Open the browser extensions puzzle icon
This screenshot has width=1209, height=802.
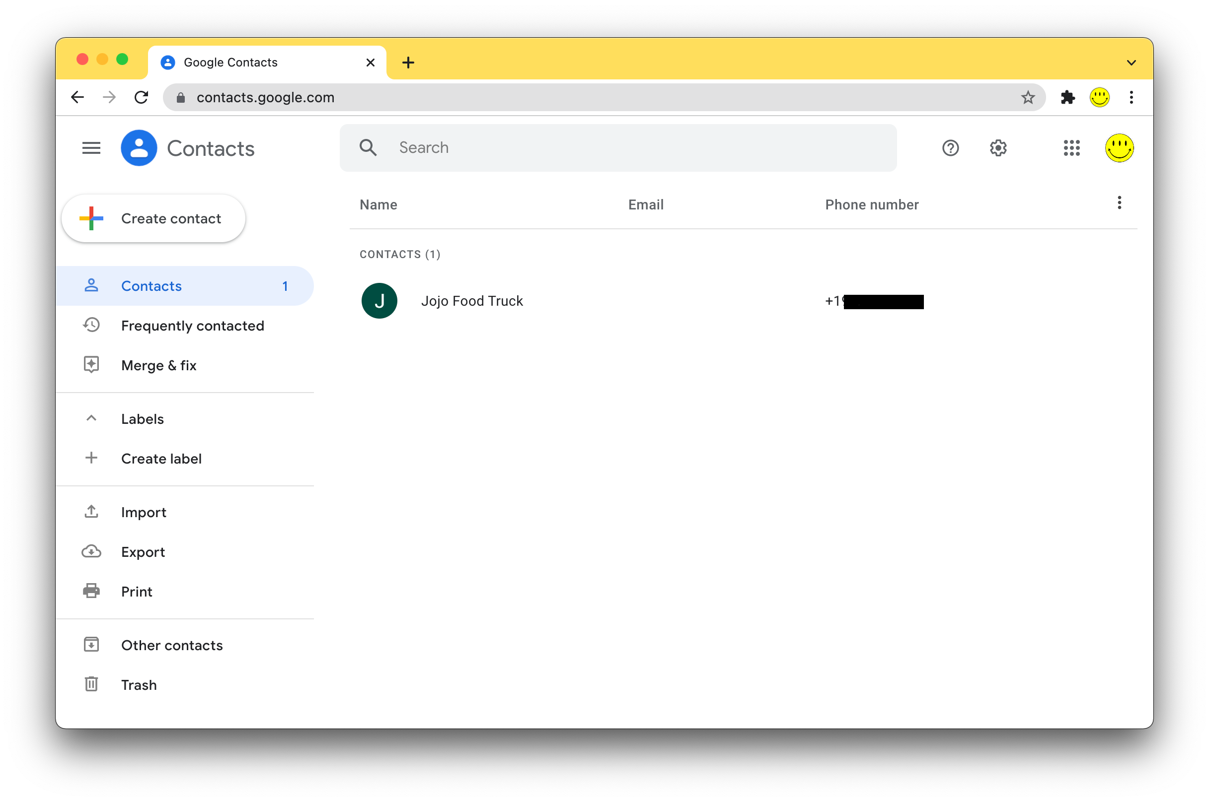(x=1068, y=97)
